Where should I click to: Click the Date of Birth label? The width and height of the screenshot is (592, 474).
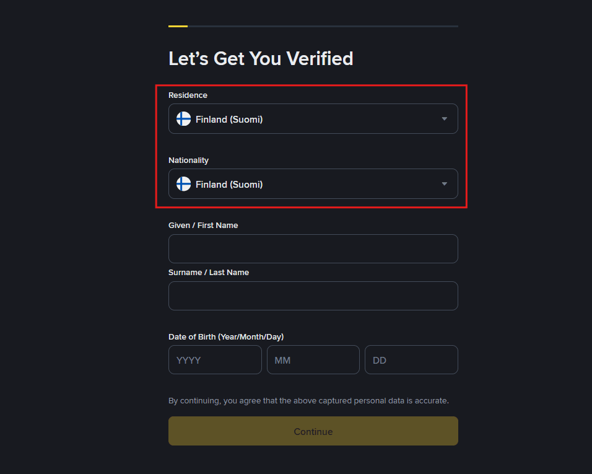[226, 337]
